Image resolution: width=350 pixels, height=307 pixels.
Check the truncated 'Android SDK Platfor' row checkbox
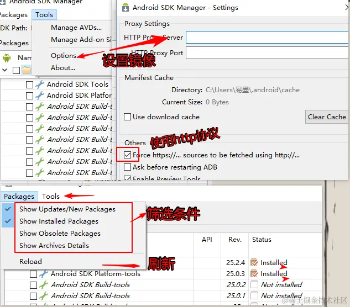tap(29, 96)
